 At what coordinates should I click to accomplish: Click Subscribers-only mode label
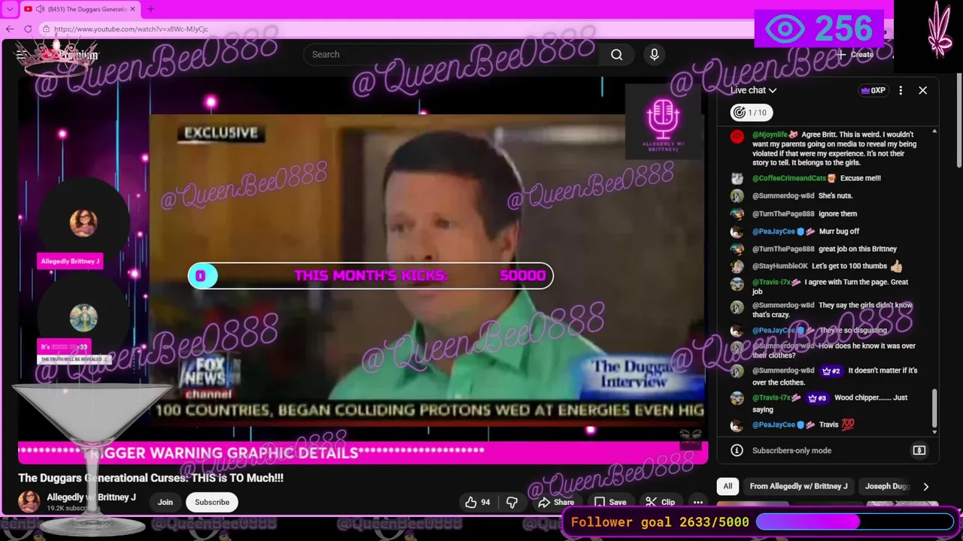[791, 450]
